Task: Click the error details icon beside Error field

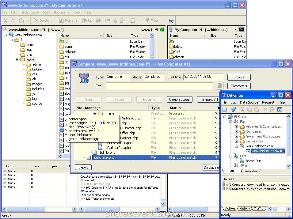Action: [x=219, y=86]
